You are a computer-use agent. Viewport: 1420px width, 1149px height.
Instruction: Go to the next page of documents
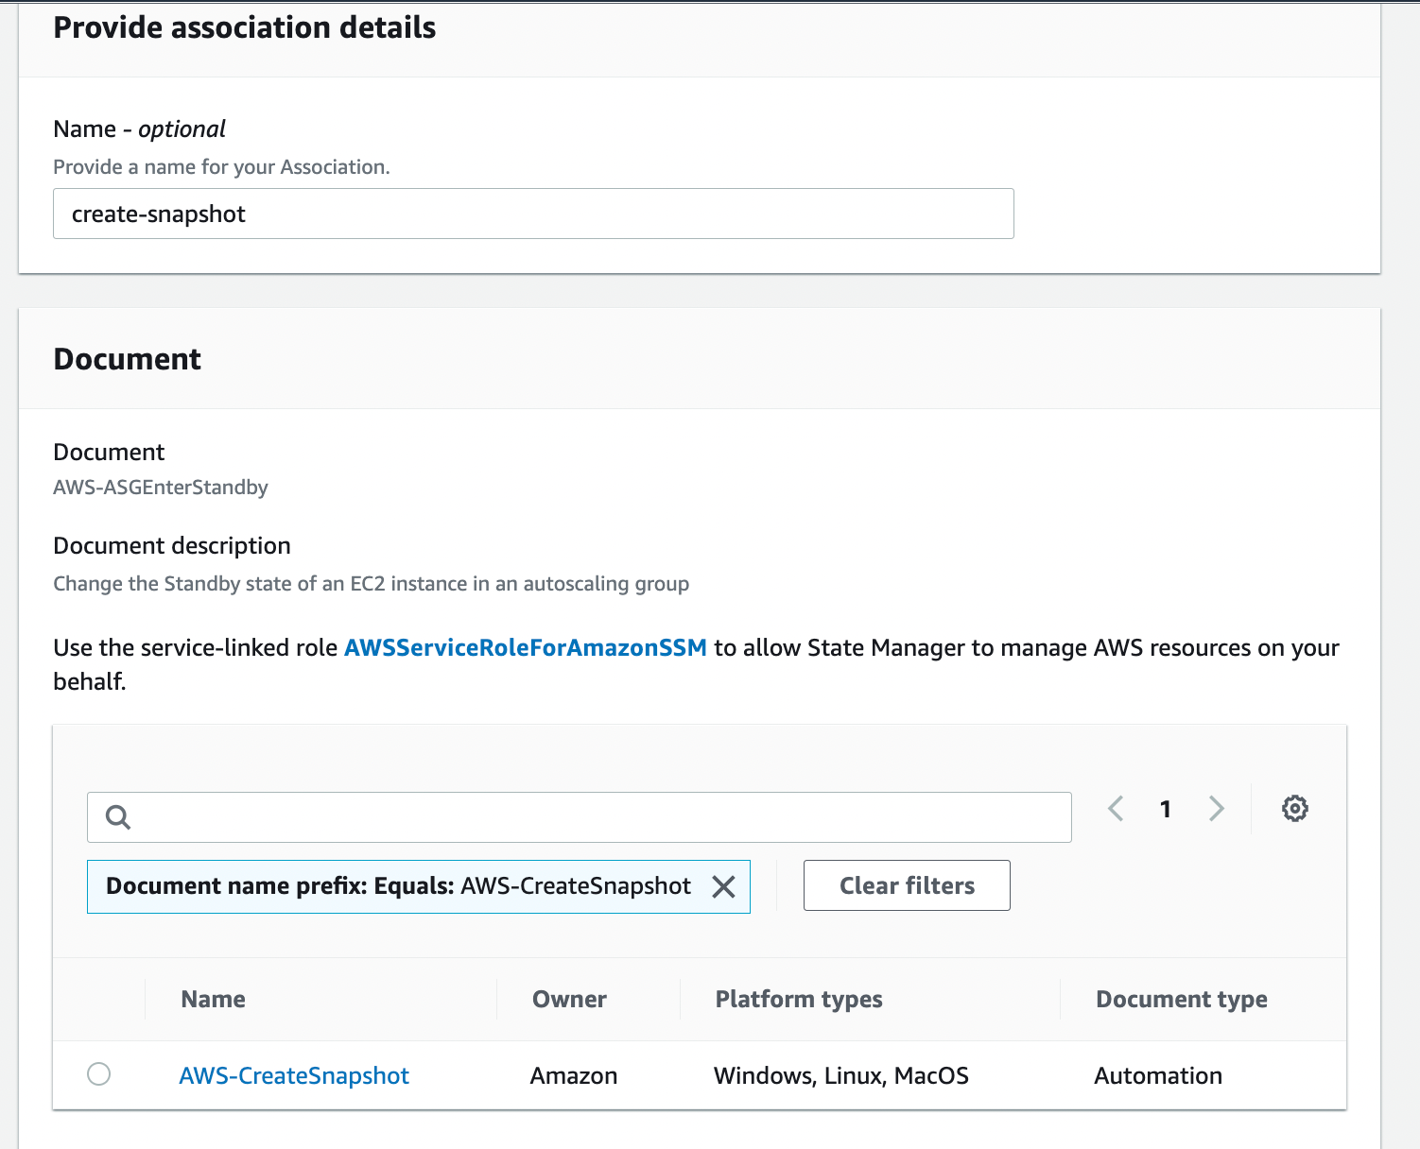1217,809
